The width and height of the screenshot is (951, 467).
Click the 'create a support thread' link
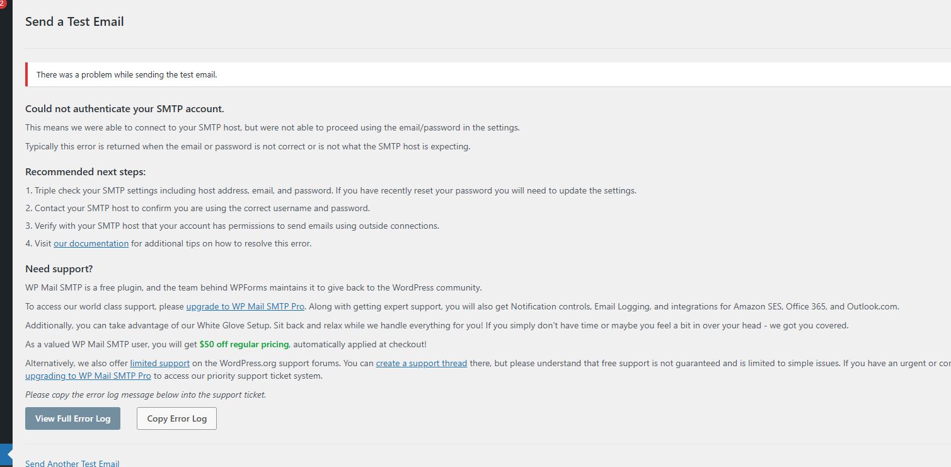(421, 363)
